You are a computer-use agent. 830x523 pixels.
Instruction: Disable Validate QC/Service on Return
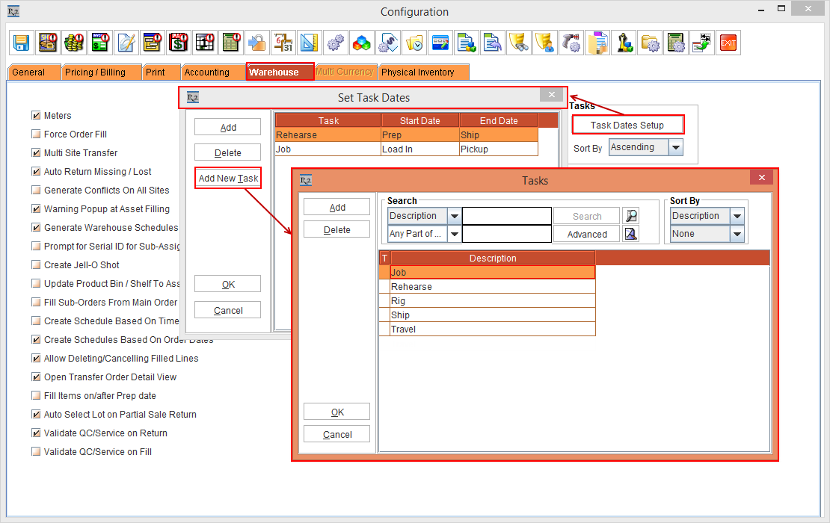[x=35, y=433]
